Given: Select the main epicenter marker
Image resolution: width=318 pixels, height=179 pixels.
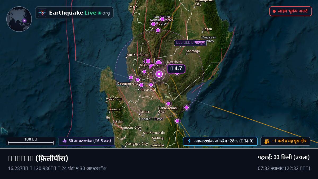Looking at the screenshot, I should [159, 74].
